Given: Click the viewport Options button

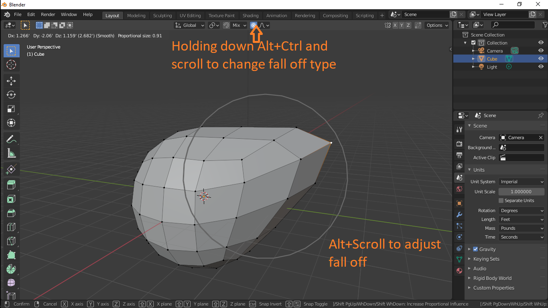Looking at the screenshot, I should point(437,25).
